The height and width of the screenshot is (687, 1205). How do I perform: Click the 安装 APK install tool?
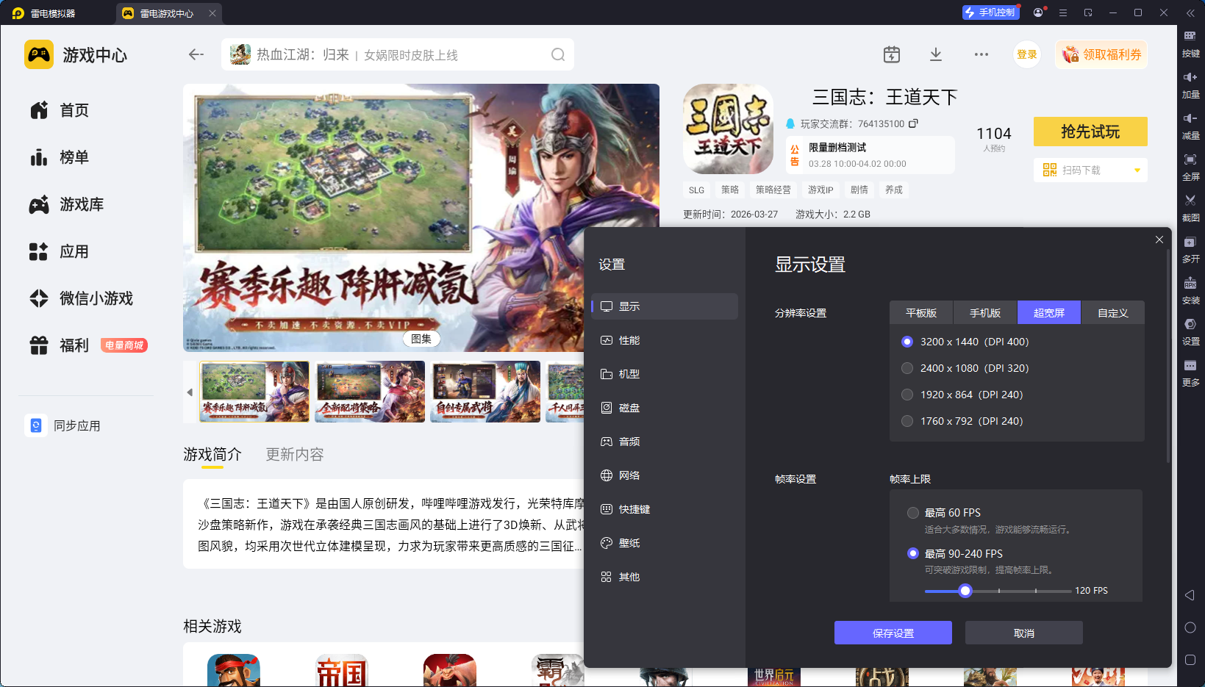click(x=1190, y=291)
